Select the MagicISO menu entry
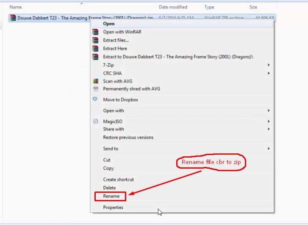This screenshot has height=225, width=308. click(182, 122)
